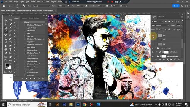190x107 pixels.
Task: Select the Zoom magnifier tool
Action: pyautogui.click(x=6, y=60)
